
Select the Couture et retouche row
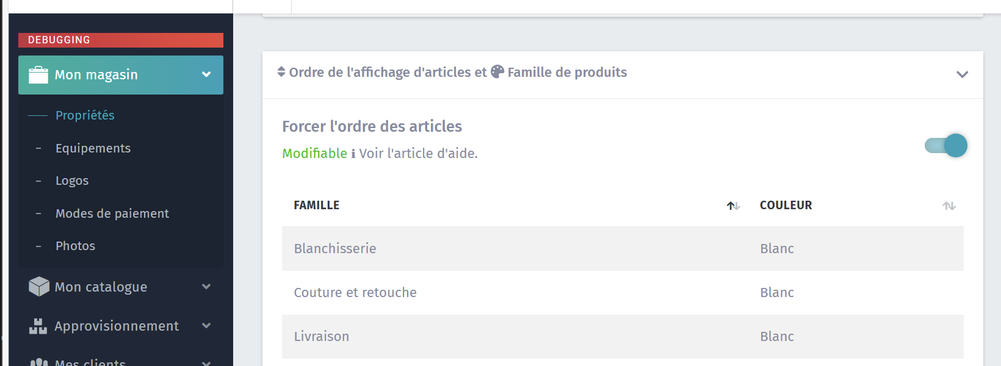coord(623,293)
